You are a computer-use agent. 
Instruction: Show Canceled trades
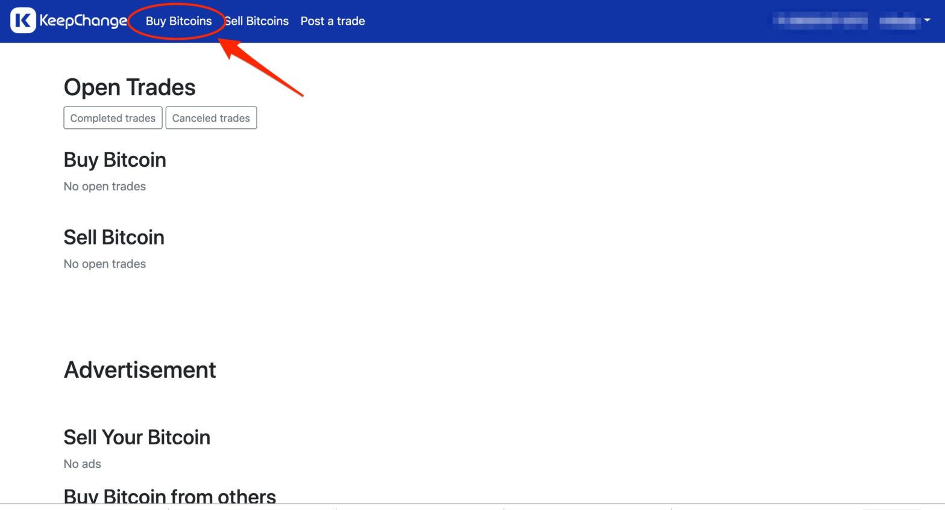pyautogui.click(x=211, y=118)
